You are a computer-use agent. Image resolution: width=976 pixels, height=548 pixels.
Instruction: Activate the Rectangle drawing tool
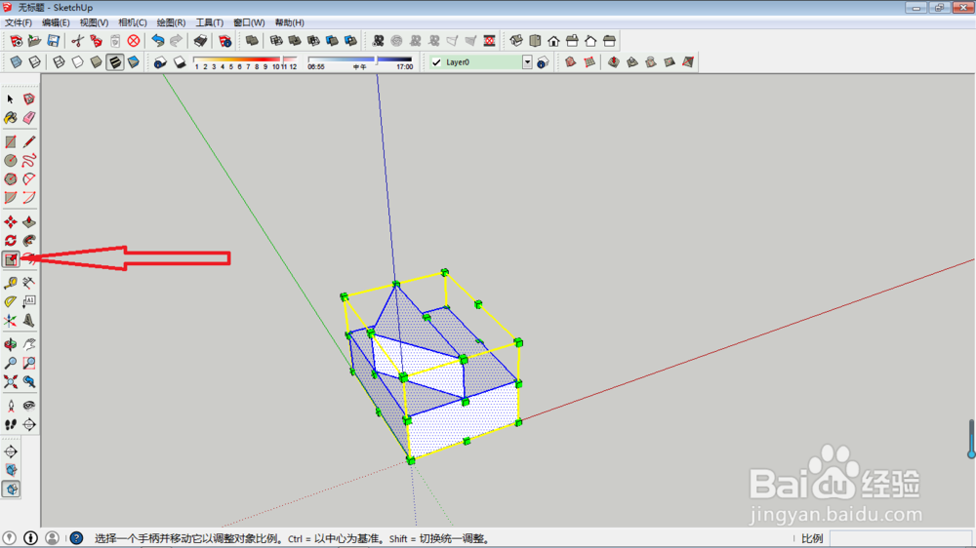coord(11,141)
